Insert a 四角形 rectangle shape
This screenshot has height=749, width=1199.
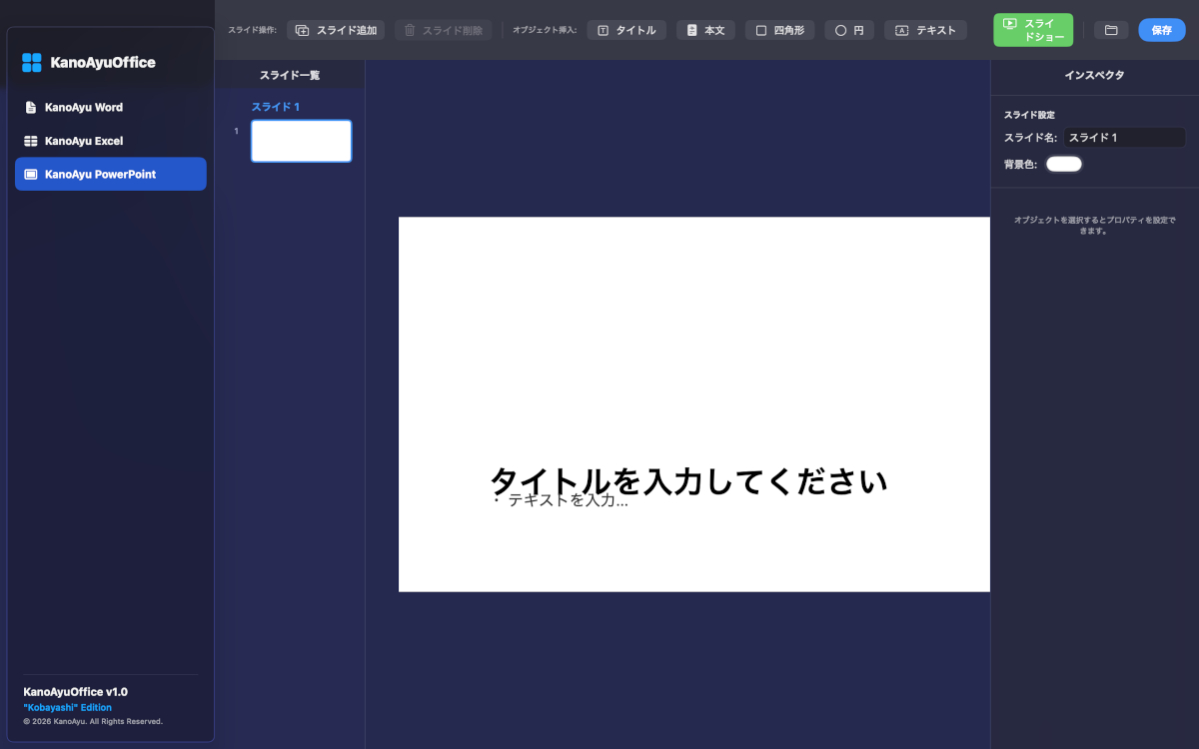click(779, 30)
